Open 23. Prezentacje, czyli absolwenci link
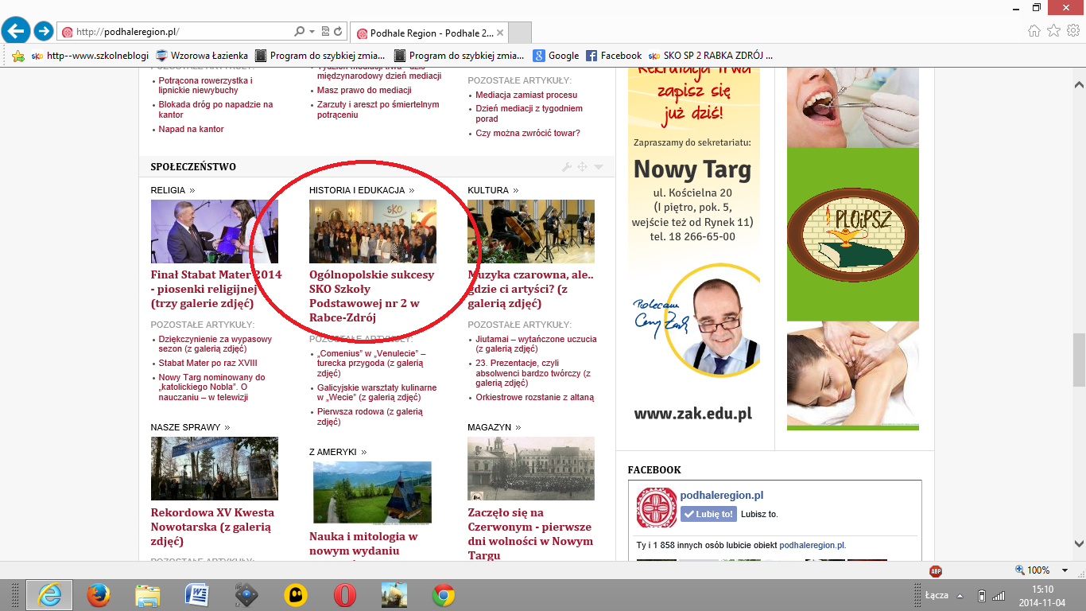This screenshot has width=1086, height=611. click(533, 373)
